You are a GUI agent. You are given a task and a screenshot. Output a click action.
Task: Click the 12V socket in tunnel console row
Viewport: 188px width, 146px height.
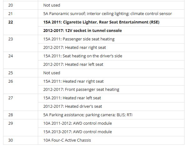83,31
